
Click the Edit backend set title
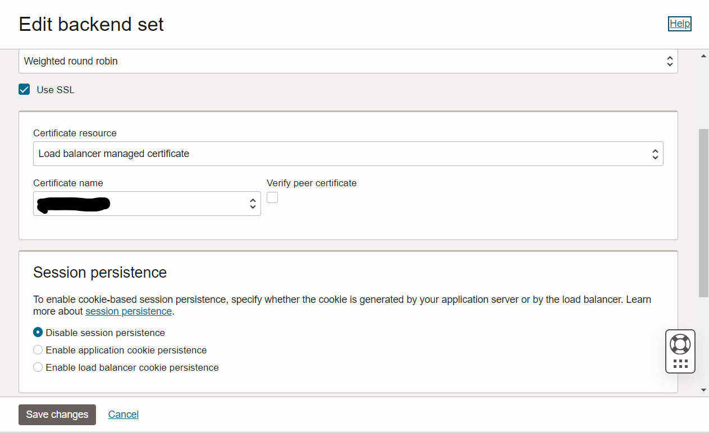[x=92, y=25]
